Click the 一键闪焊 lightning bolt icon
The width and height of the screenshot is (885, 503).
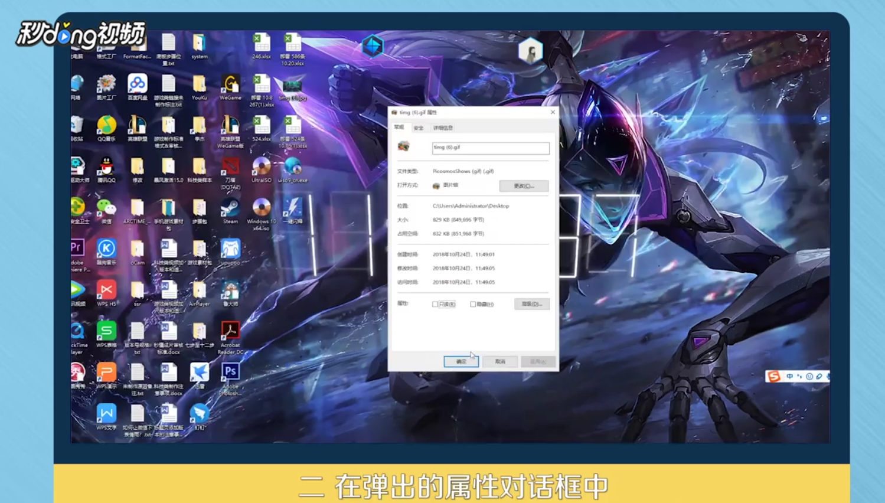(292, 211)
